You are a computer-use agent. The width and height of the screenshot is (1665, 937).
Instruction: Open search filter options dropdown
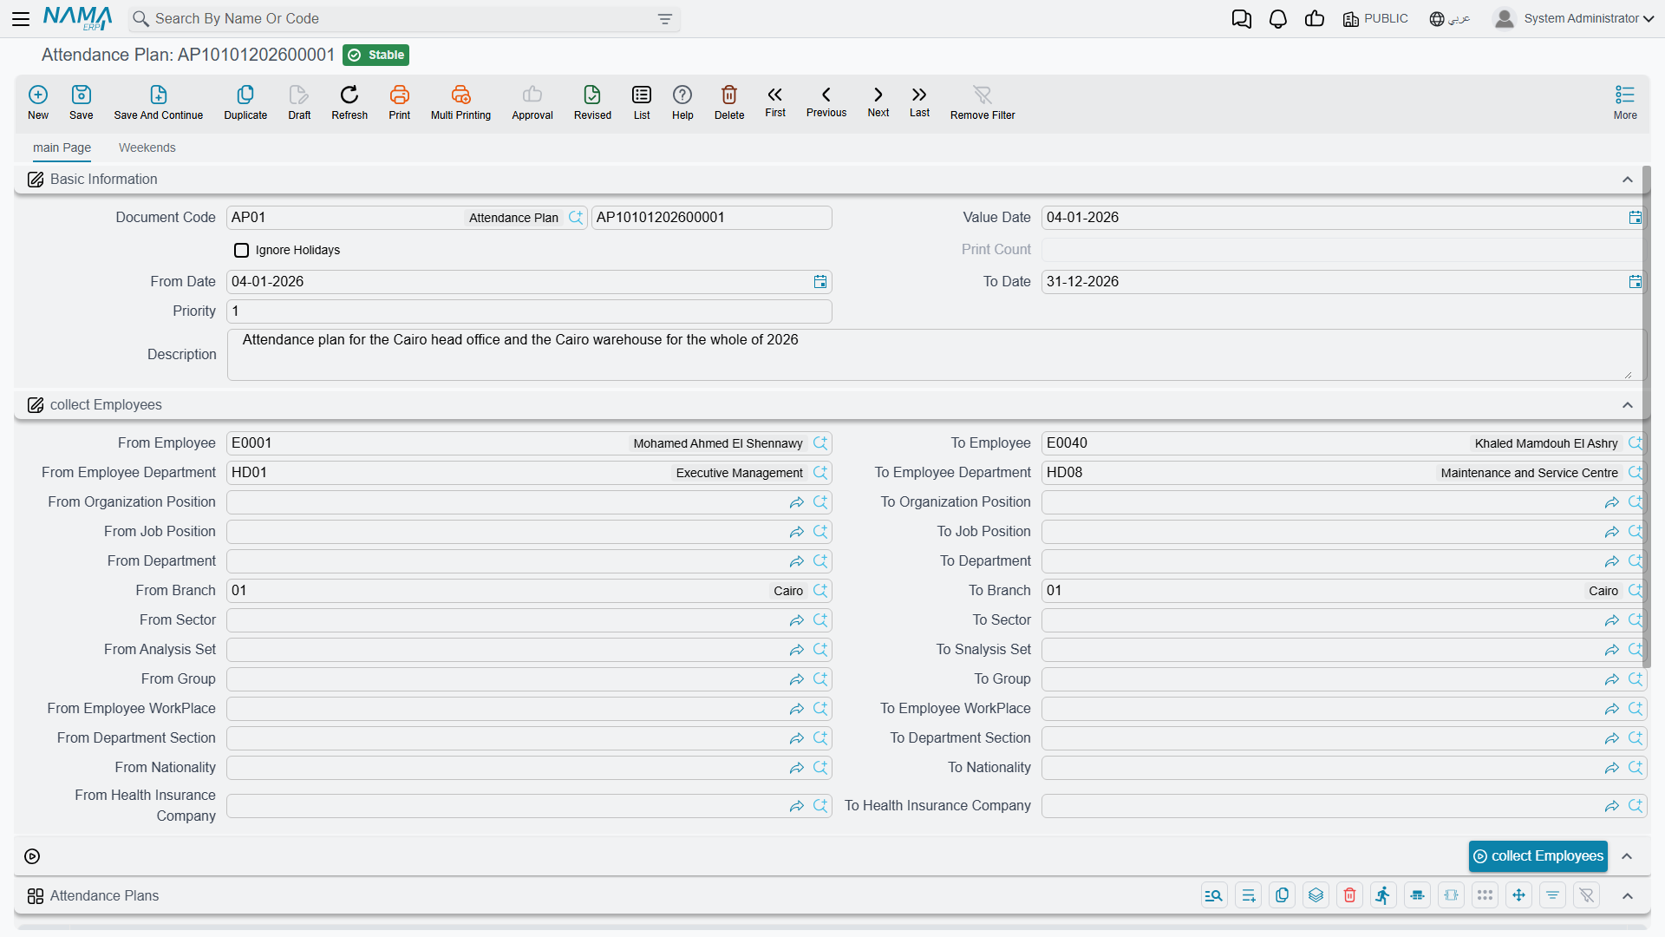pyautogui.click(x=665, y=19)
